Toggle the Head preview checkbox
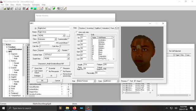The width and height of the screenshot is (196, 111). pyautogui.click(x=135, y=81)
